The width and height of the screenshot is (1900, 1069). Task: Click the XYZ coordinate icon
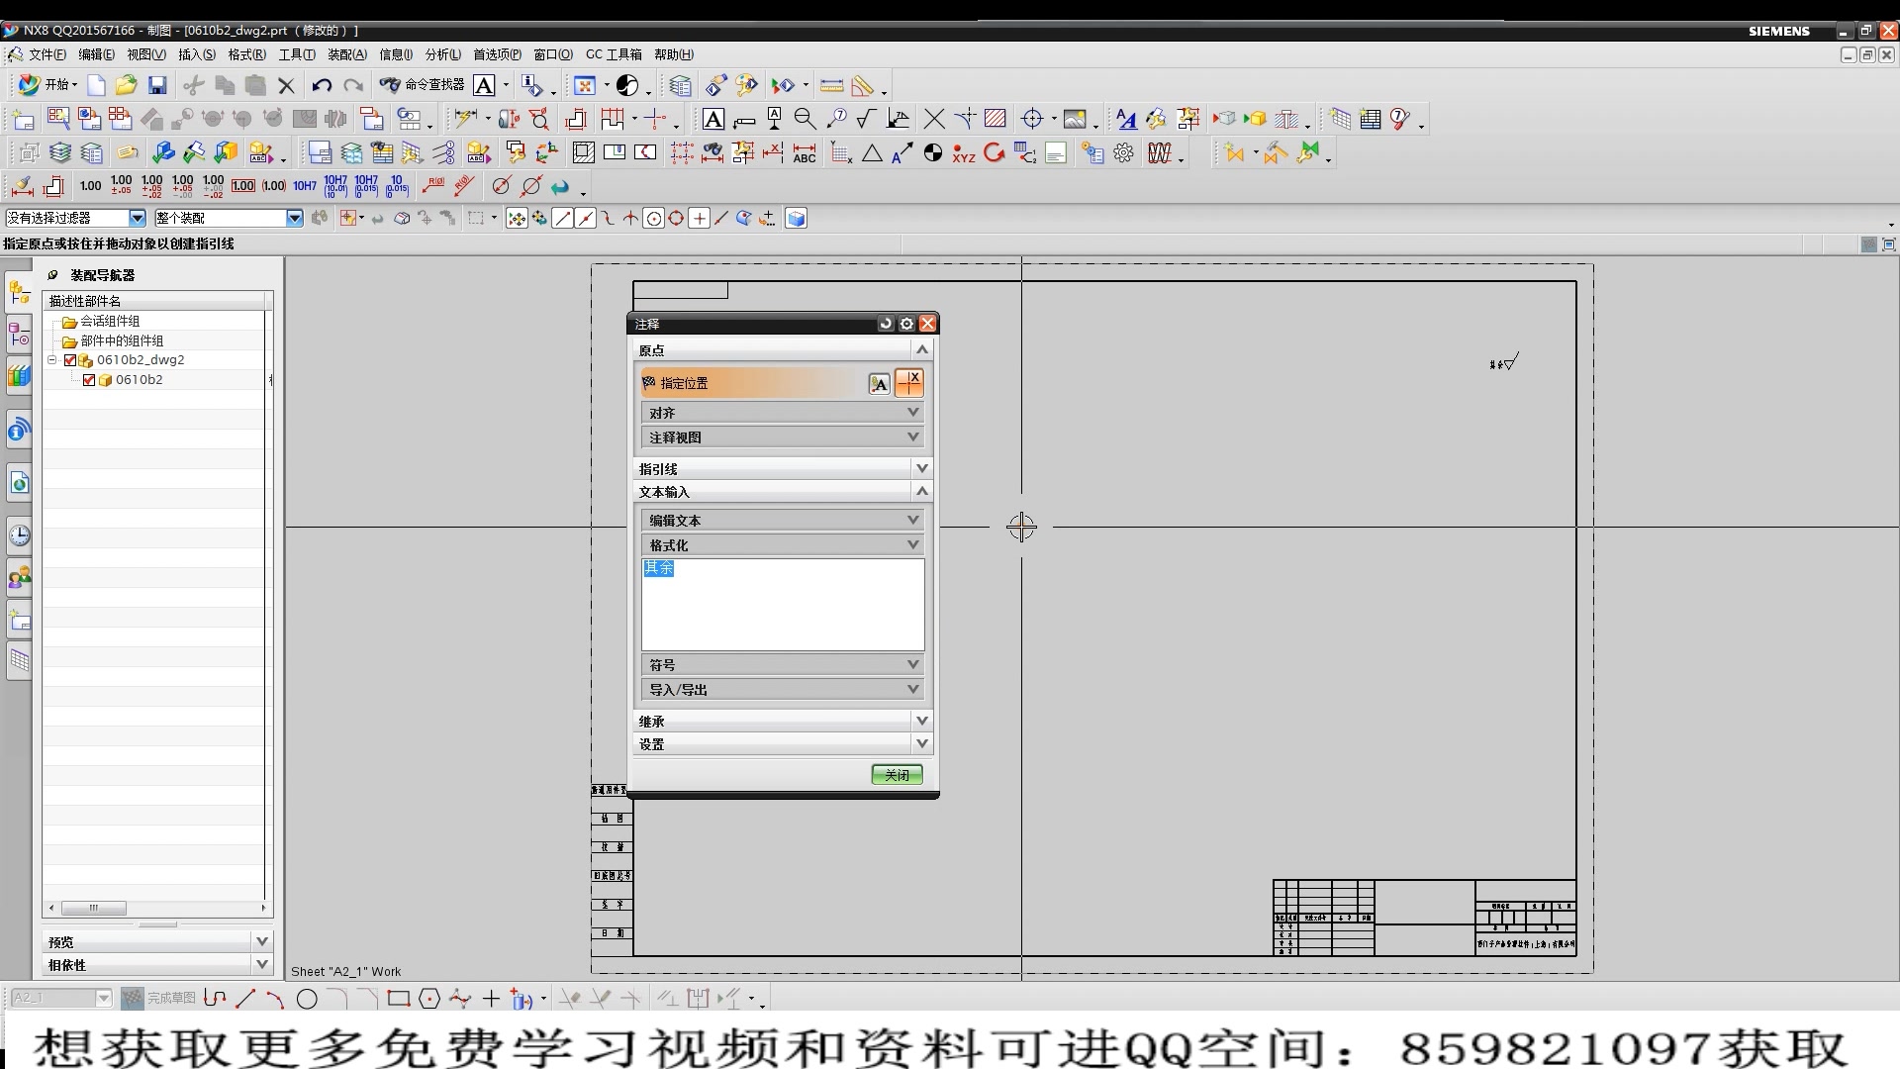(x=964, y=153)
